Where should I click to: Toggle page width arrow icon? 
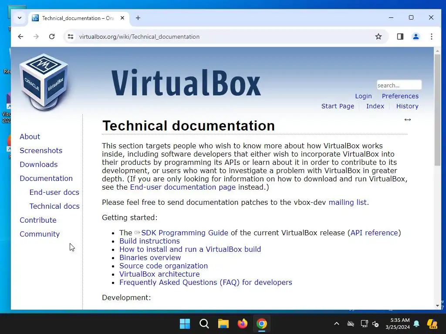click(x=408, y=120)
